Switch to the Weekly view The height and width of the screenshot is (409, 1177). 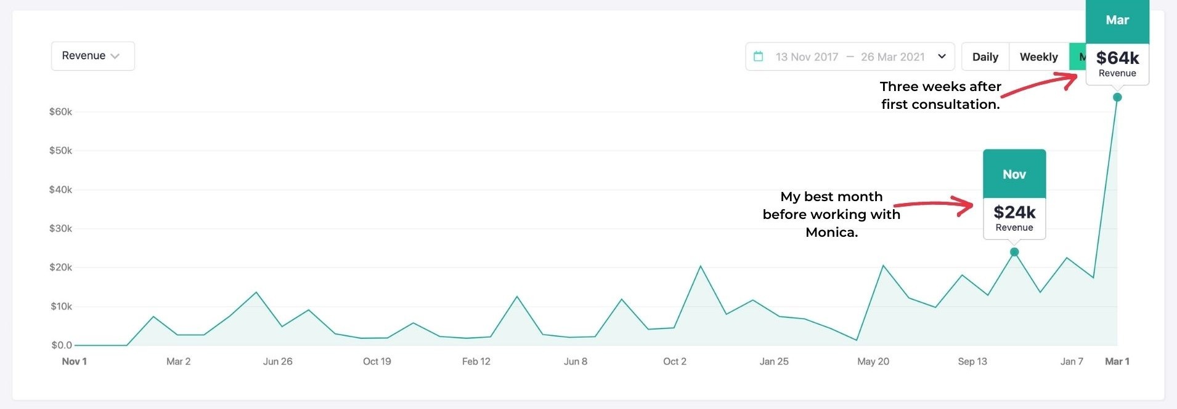pyautogui.click(x=1038, y=57)
